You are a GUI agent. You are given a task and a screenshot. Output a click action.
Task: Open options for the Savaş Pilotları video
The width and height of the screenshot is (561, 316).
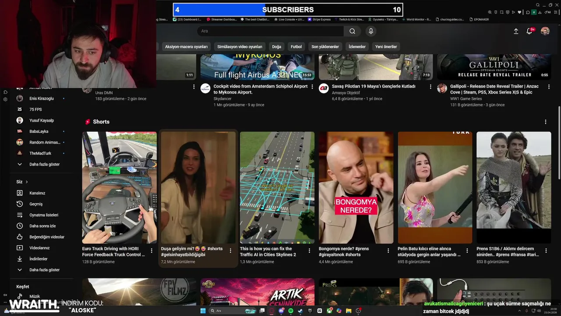click(x=431, y=87)
